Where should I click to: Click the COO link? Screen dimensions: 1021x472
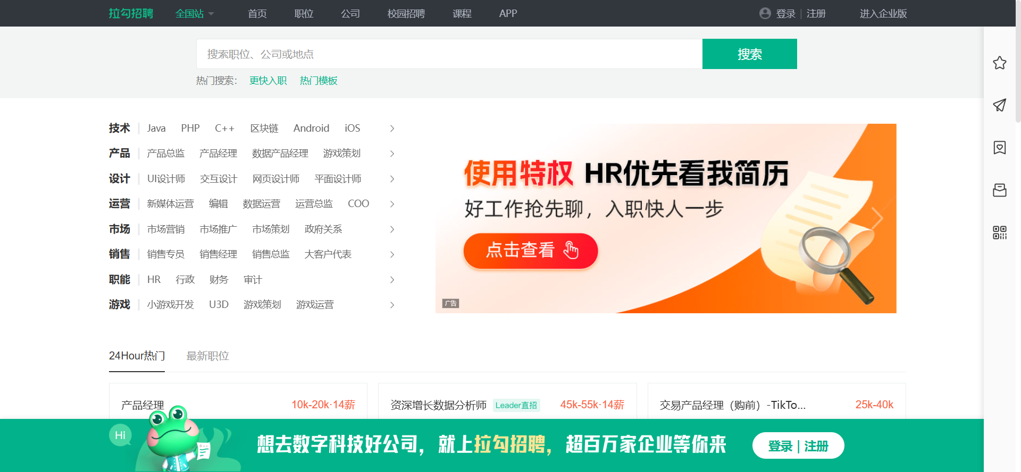point(358,204)
